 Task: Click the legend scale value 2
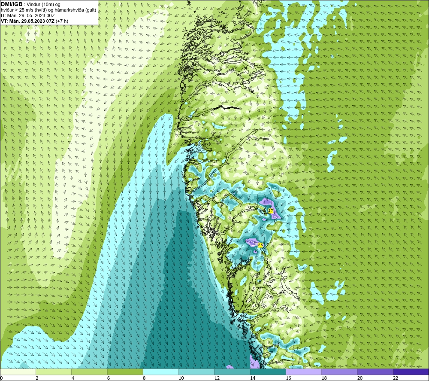coord(37,378)
